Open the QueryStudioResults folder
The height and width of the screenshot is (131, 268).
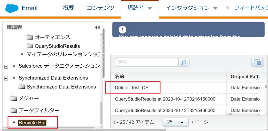tap(57, 46)
